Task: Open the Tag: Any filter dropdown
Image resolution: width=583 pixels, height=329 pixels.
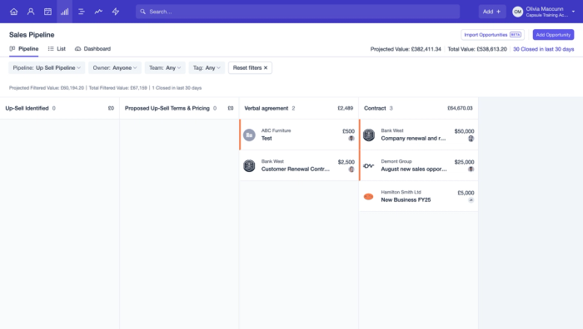Action: click(x=207, y=68)
